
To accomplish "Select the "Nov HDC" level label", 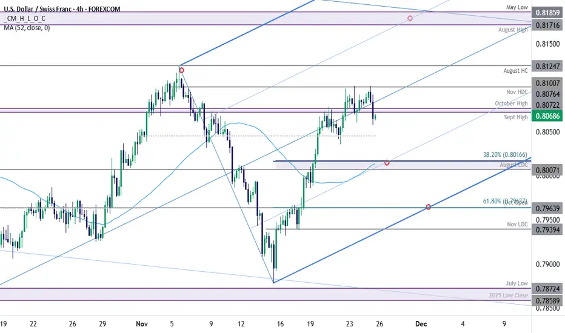I will (x=516, y=91).
